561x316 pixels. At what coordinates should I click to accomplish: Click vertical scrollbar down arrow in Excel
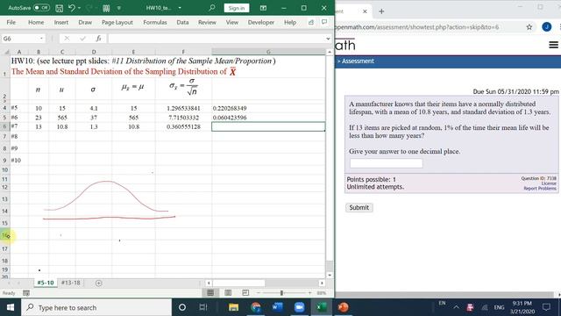click(x=330, y=275)
